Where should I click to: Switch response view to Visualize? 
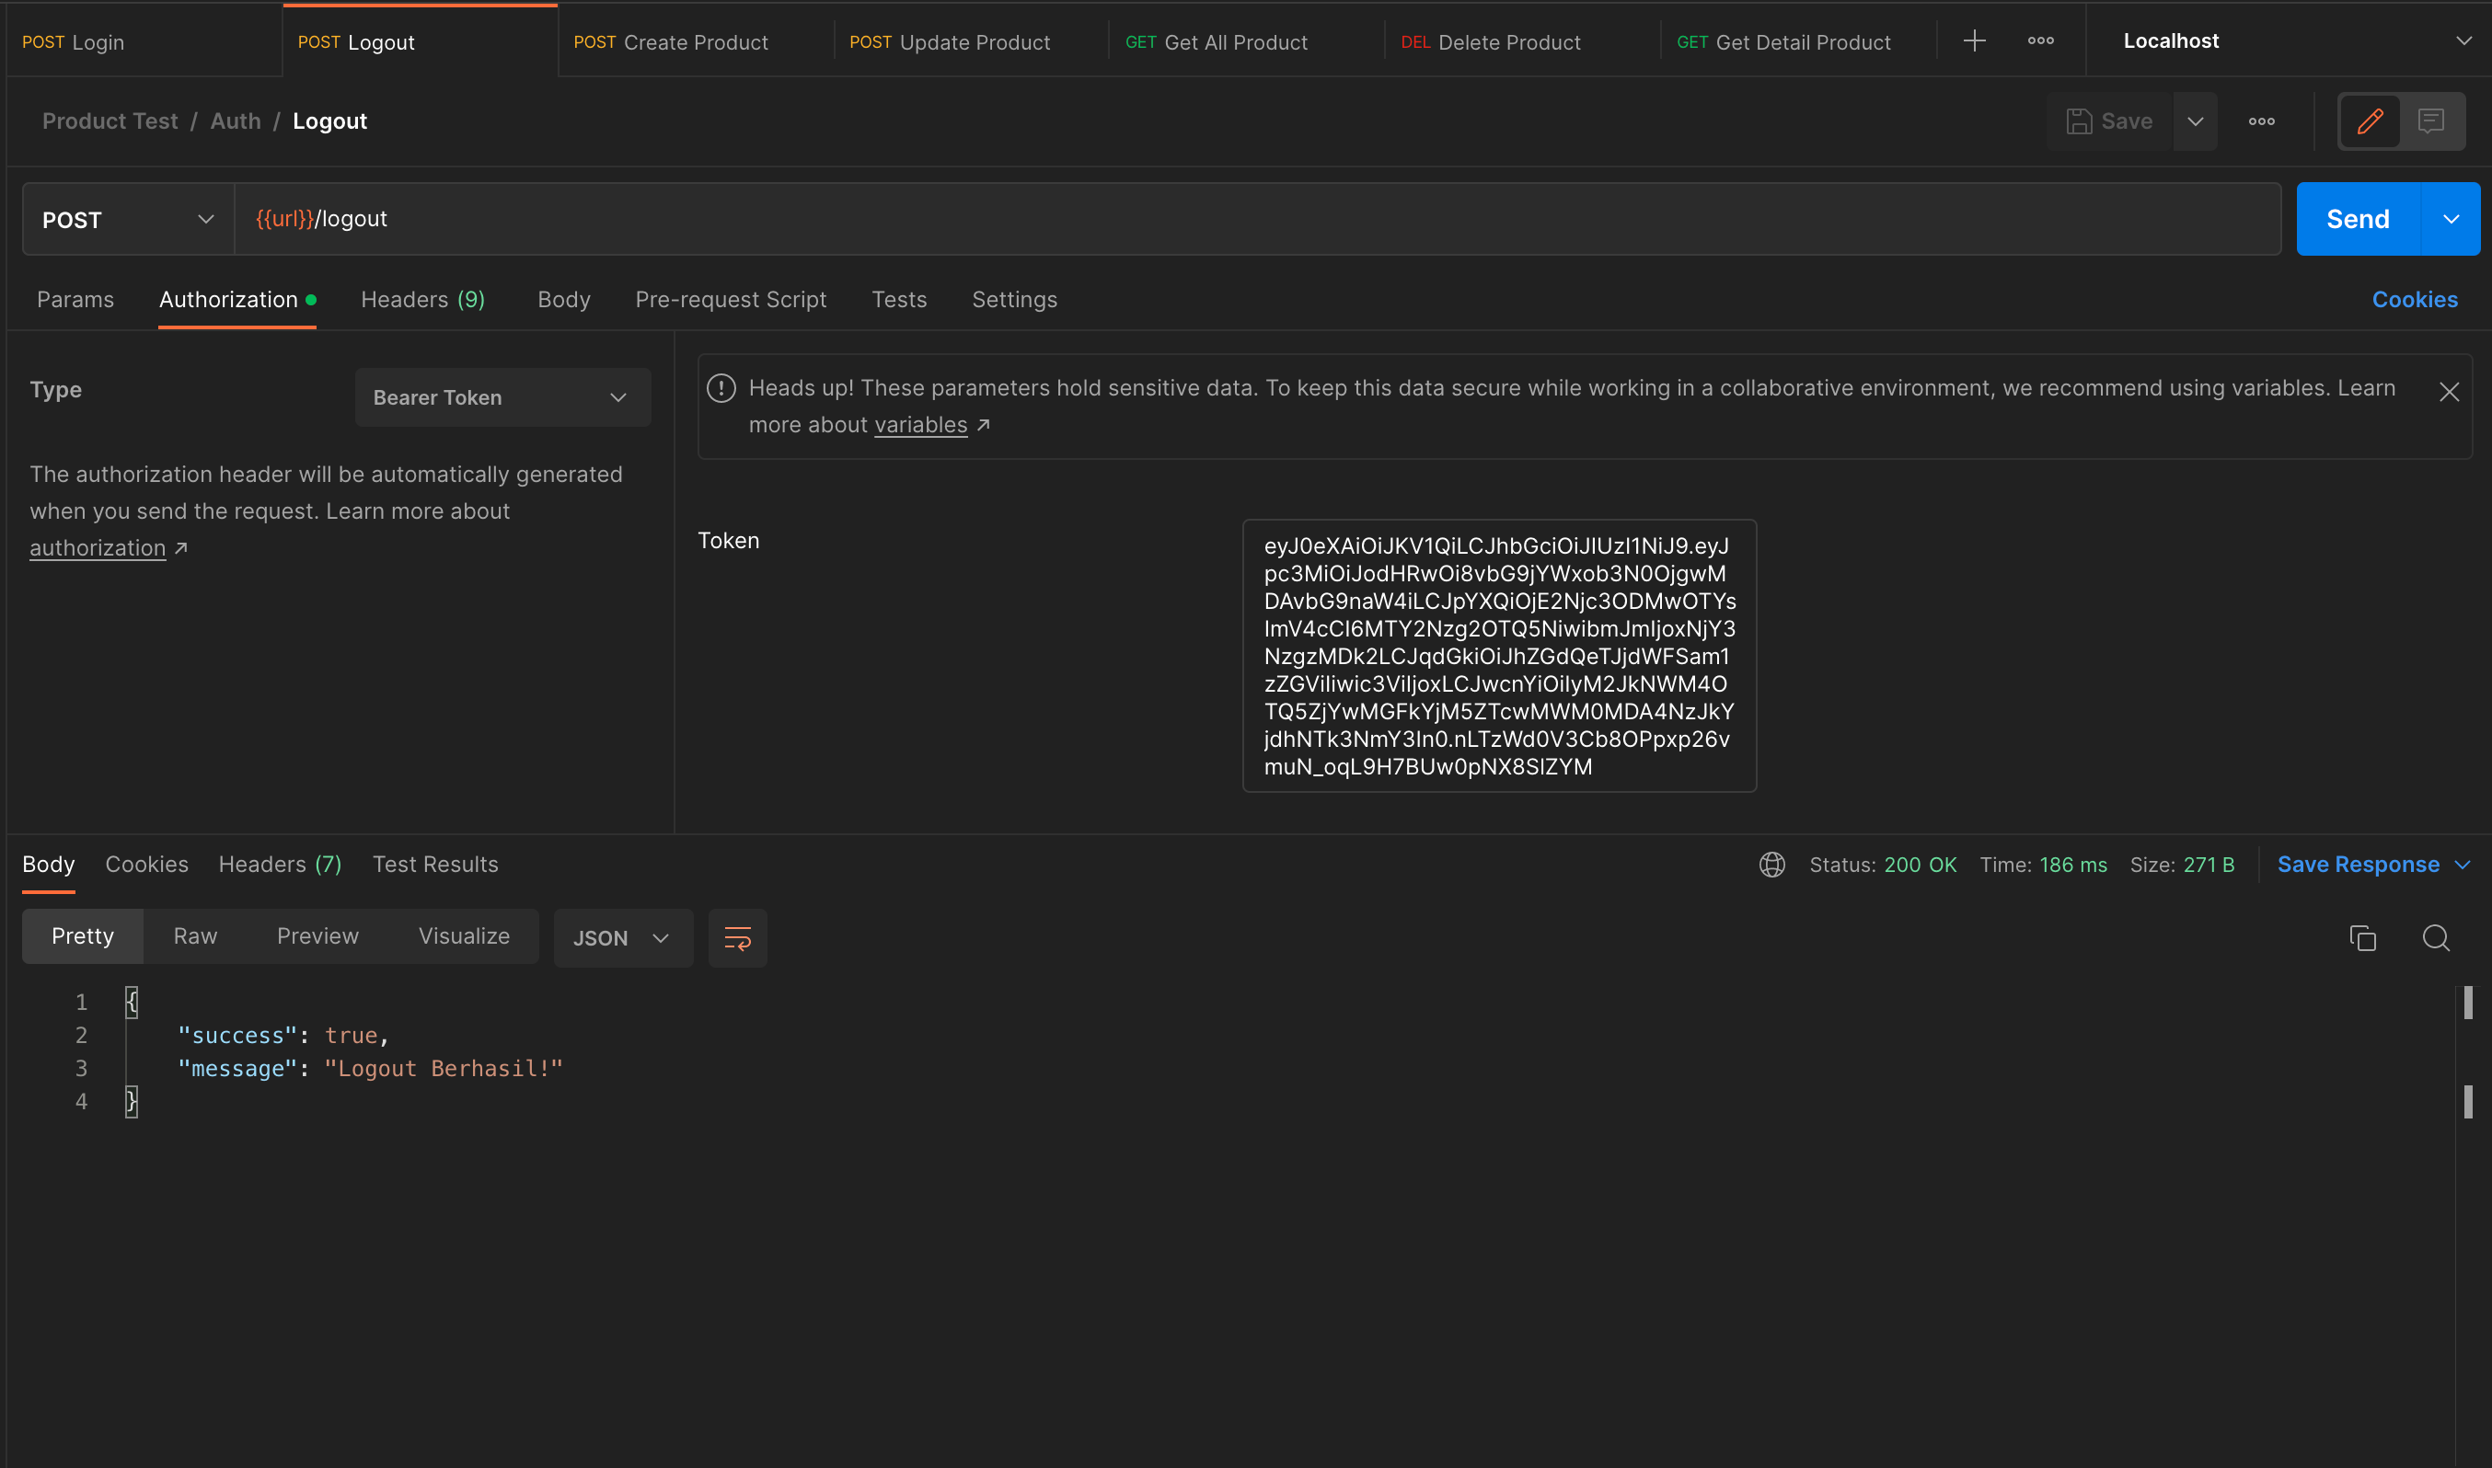coord(463,935)
